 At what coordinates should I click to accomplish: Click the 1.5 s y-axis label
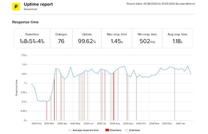(25, 65)
